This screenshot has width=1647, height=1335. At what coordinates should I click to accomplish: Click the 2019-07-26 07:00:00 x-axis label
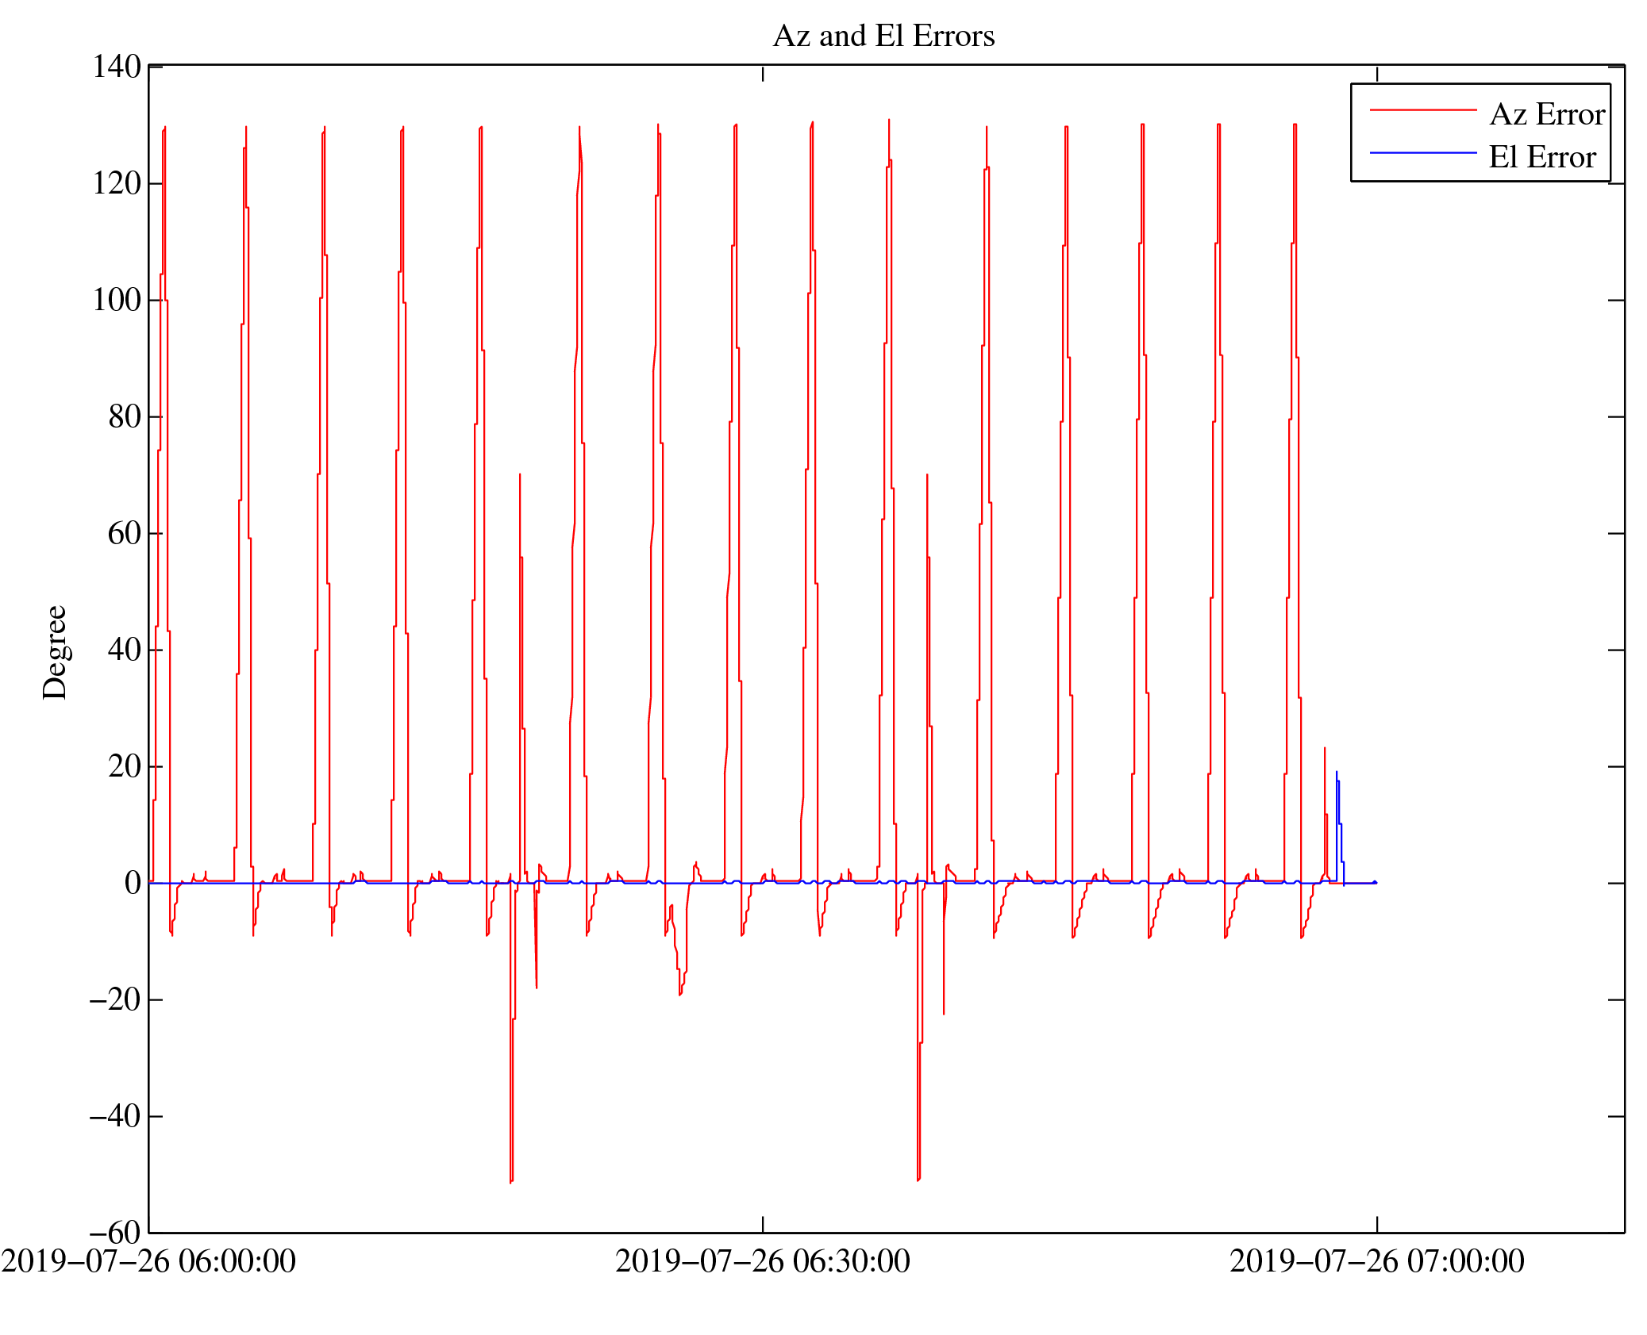1376,1261
